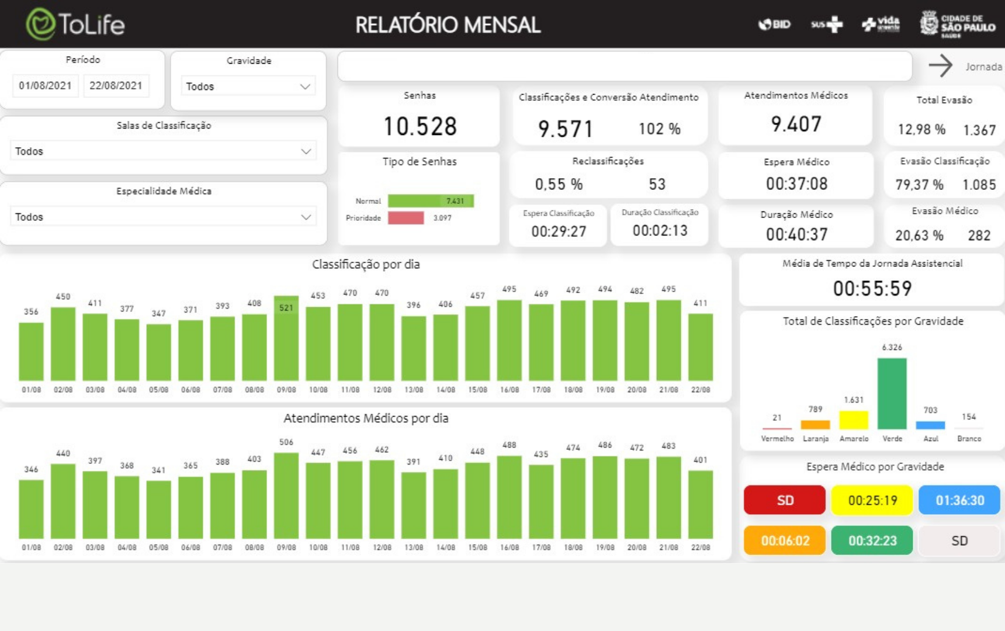Screen dimensions: 1005x631
Task: Click the Verde bar in Gravidade chart
Action: [892, 394]
